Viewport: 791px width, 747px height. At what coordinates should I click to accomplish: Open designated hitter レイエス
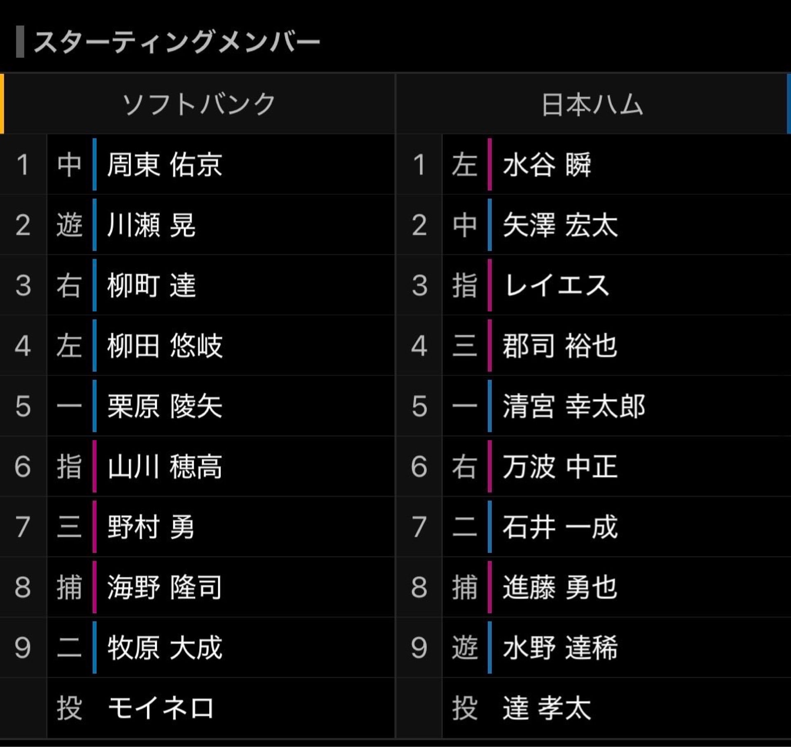point(557,286)
